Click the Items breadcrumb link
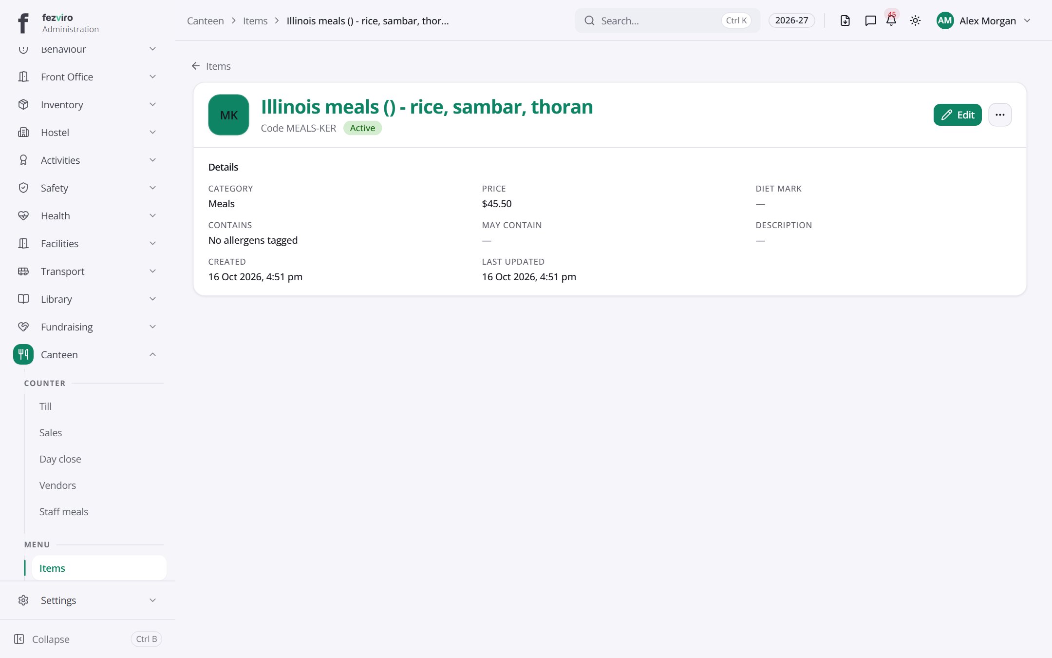 click(255, 20)
